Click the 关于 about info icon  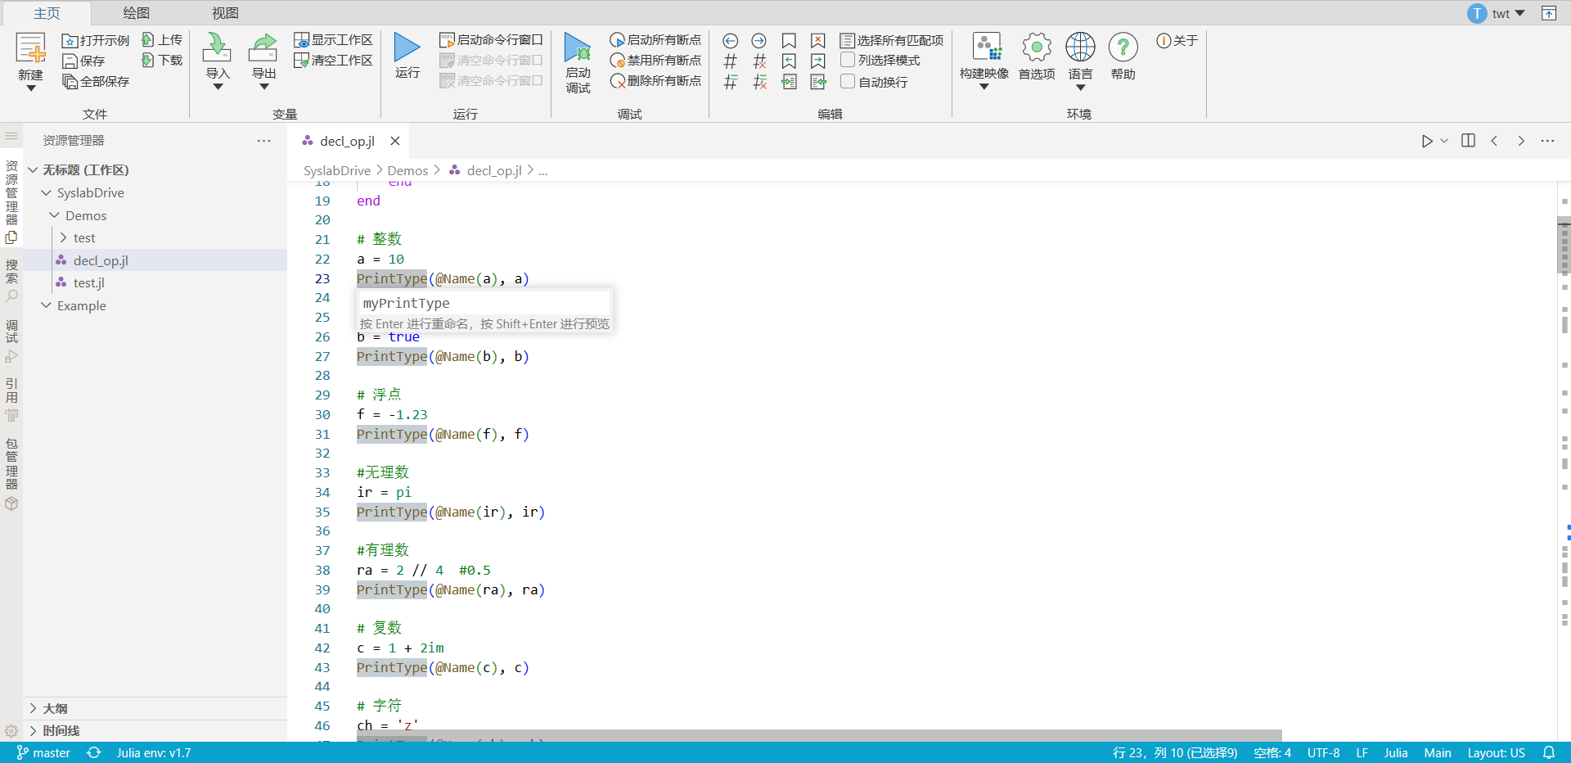(x=1164, y=40)
